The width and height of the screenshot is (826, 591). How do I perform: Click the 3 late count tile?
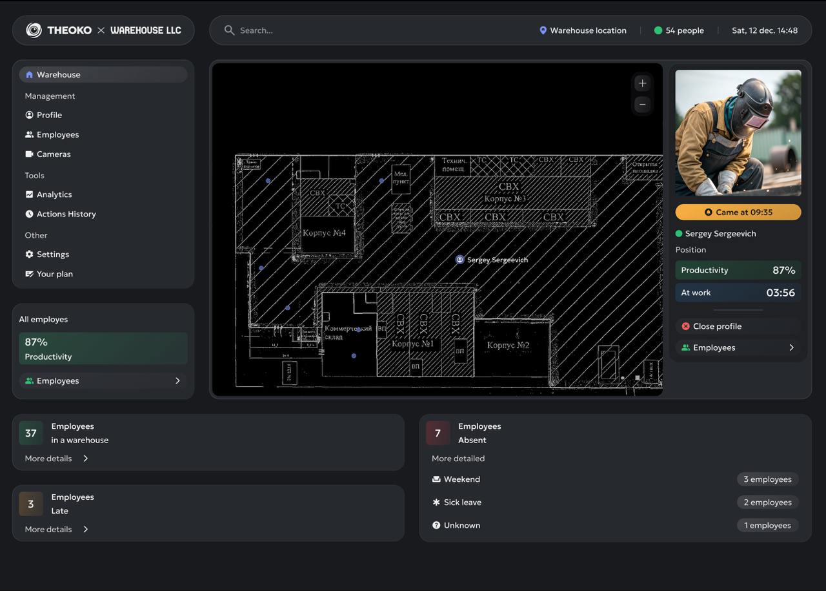[x=31, y=504]
